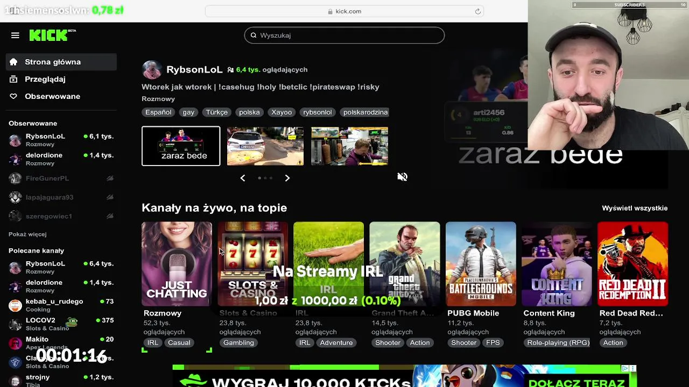Click the featured stream title text
This screenshot has height=387, width=689.
coord(261,87)
